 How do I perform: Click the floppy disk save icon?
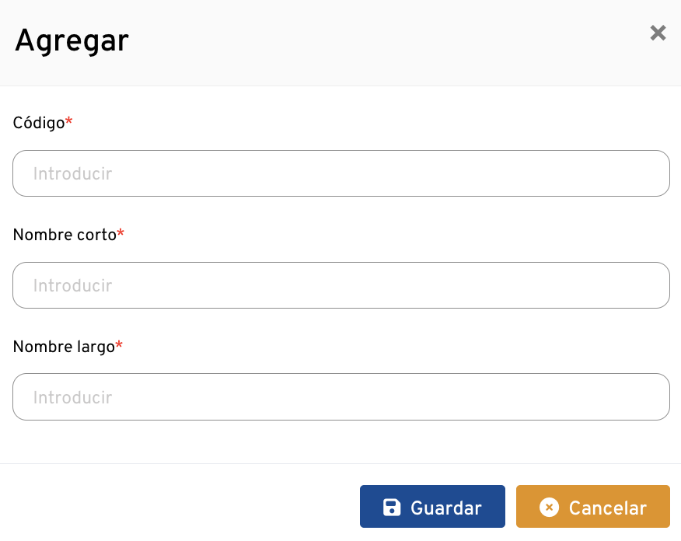pyautogui.click(x=392, y=508)
